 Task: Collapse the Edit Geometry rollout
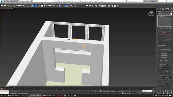point(164,56)
